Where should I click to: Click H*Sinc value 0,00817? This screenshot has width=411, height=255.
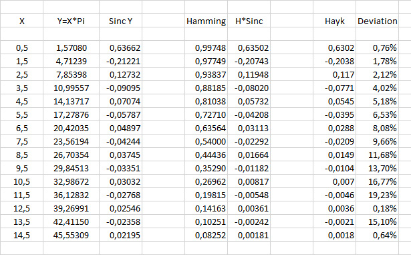point(249,181)
